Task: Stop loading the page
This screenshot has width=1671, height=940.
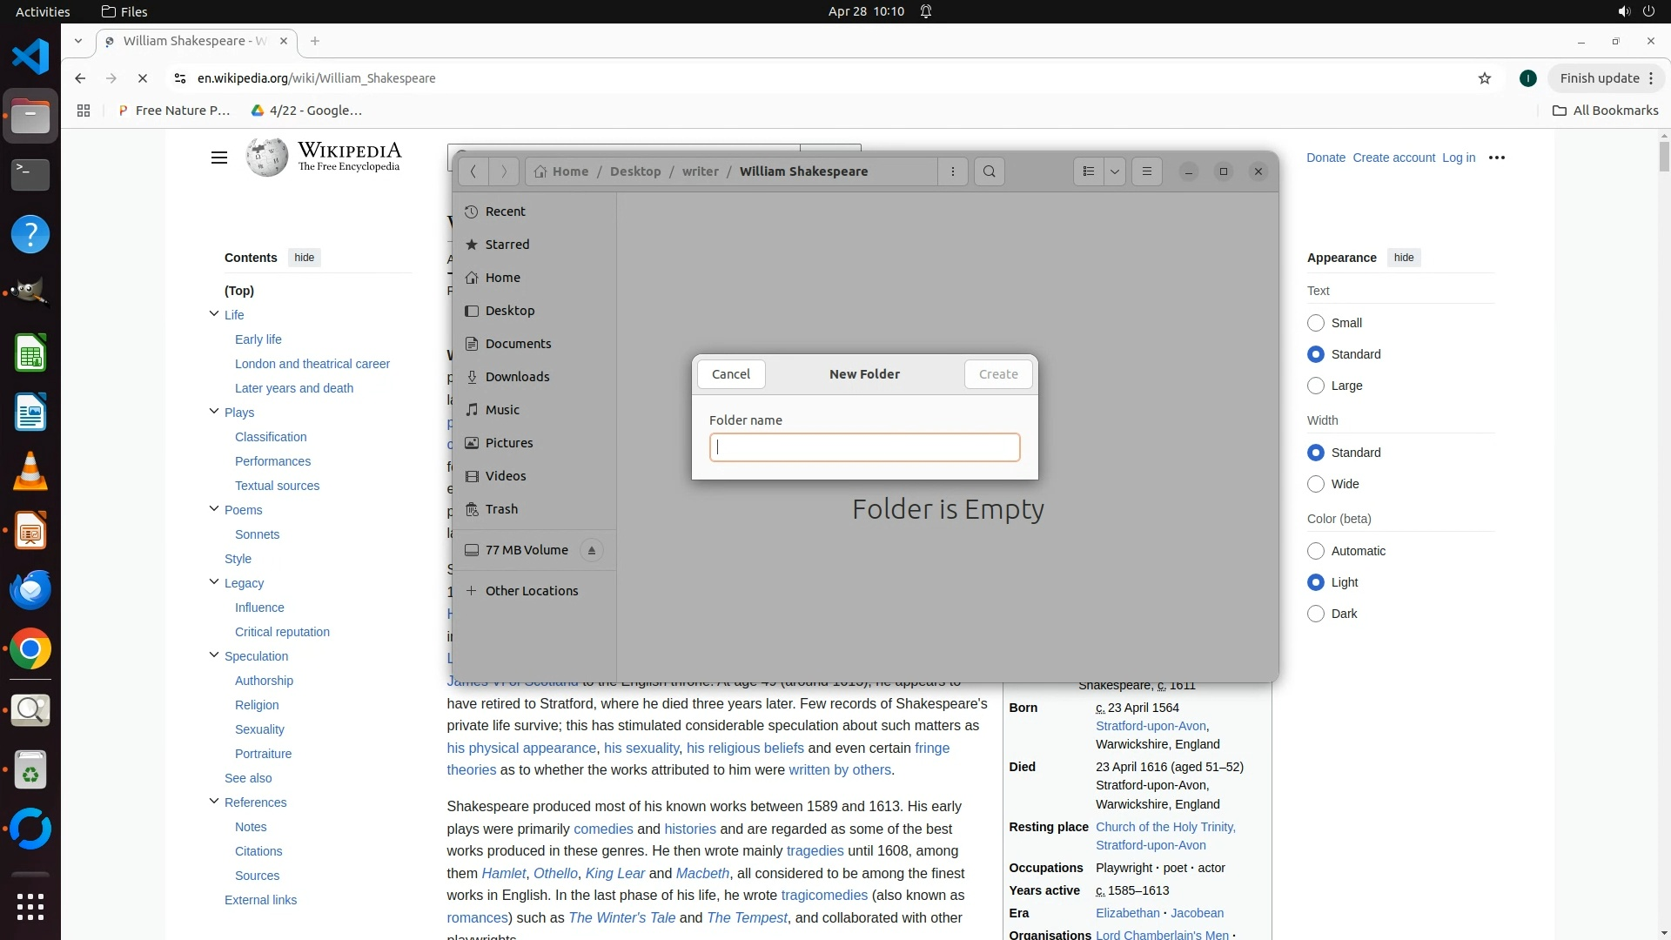Action: click(143, 78)
